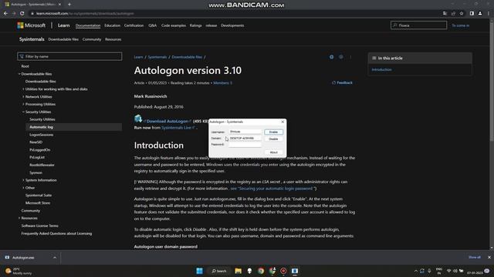Viewport: 494px width, 277px height.
Task: Click the Bandicam recorder taskbar icon
Action: [x=283, y=271]
